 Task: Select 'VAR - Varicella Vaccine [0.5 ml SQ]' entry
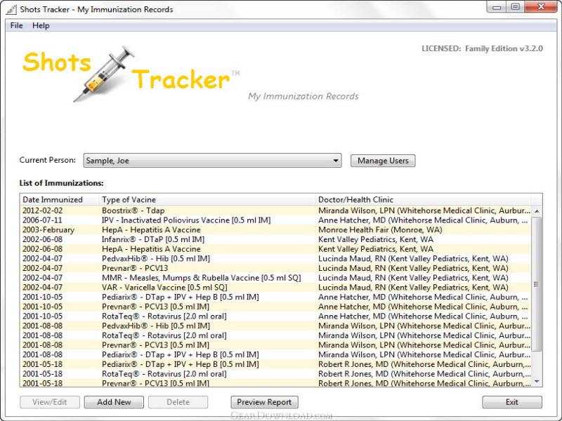(164, 288)
